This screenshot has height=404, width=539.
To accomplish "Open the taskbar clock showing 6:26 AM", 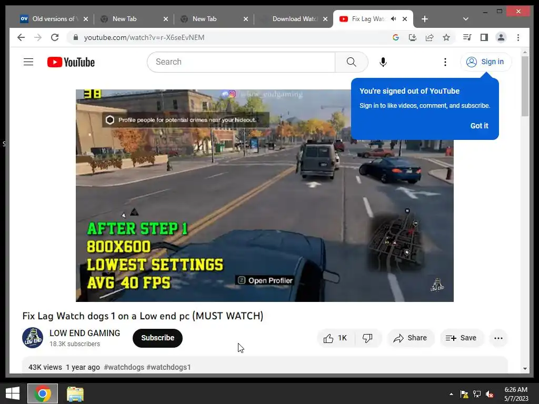I will tap(516, 394).
